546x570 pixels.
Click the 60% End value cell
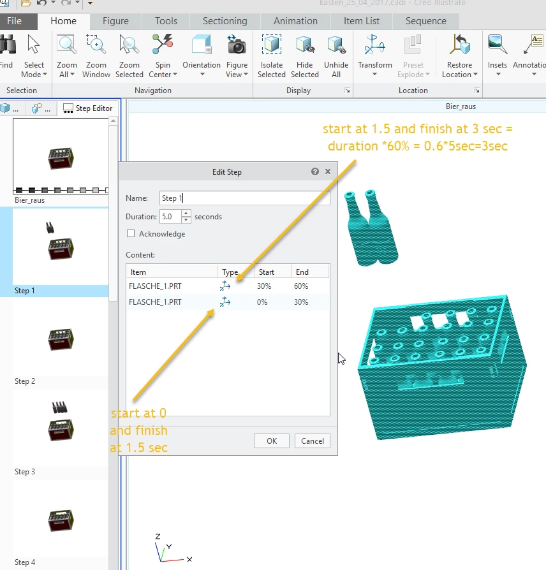coord(301,286)
